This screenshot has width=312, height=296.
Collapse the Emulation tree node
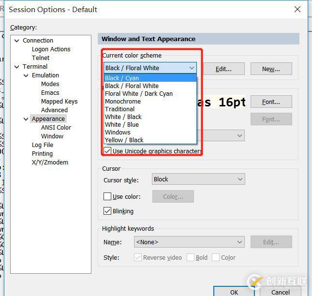click(26, 75)
